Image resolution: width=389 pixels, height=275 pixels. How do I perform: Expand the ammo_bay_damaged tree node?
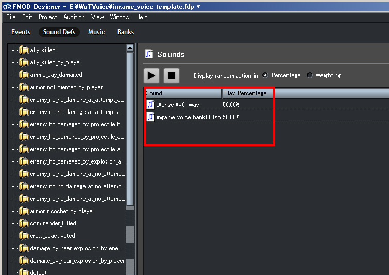13,75
